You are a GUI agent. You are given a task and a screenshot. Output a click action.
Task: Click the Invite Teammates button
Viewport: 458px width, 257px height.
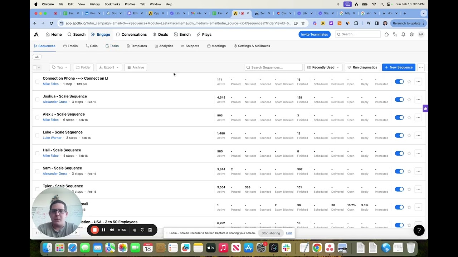click(x=315, y=34)
